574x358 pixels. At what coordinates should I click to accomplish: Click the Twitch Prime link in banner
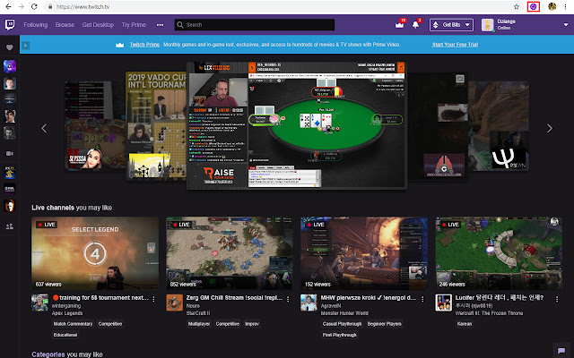[144, 45]
